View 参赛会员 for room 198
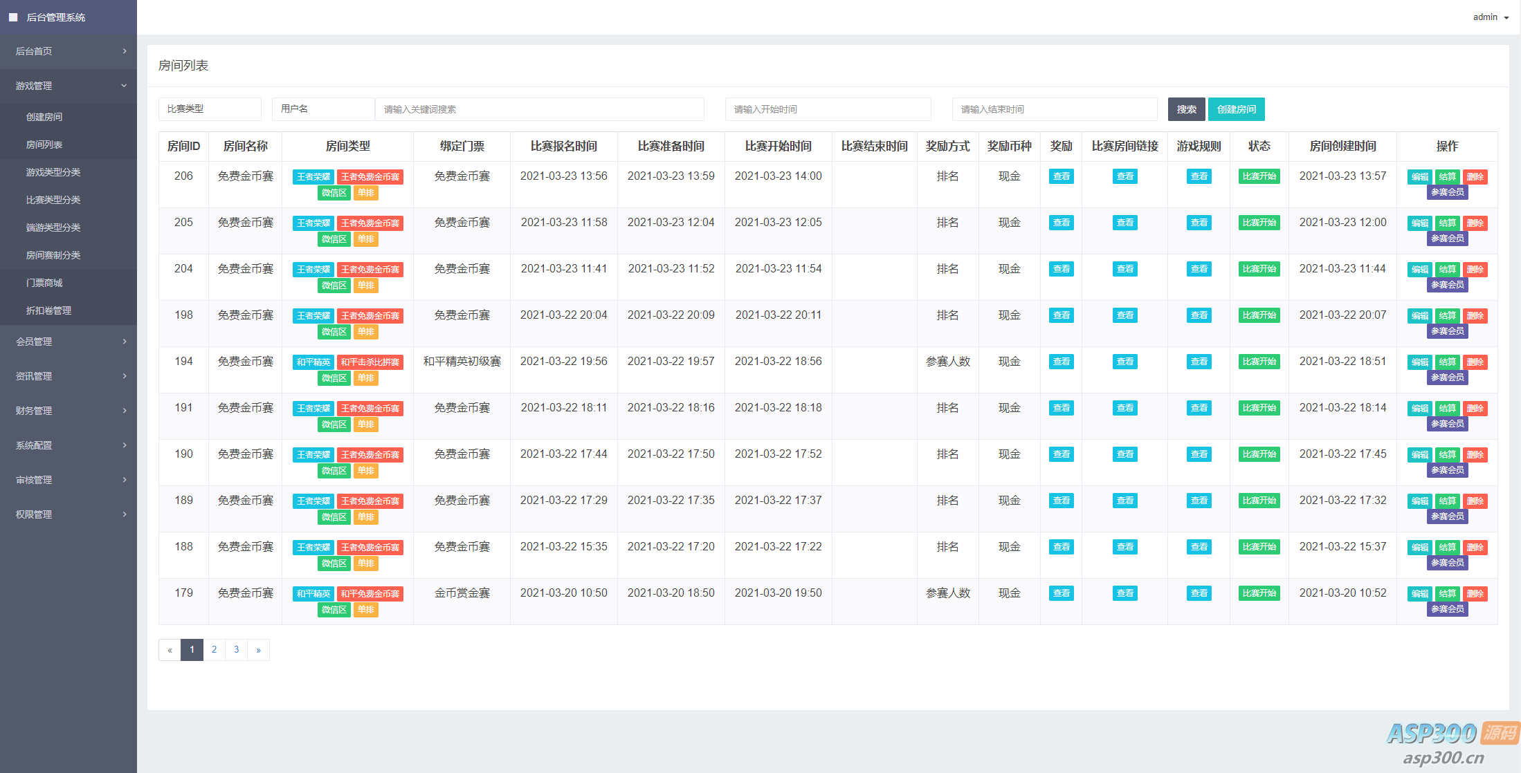1521x773 pixels. 1447,331
